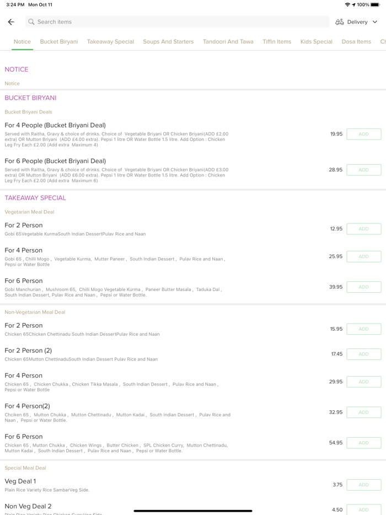
Task: Select the Soups And Starters tab
Action: click(168, 42)
